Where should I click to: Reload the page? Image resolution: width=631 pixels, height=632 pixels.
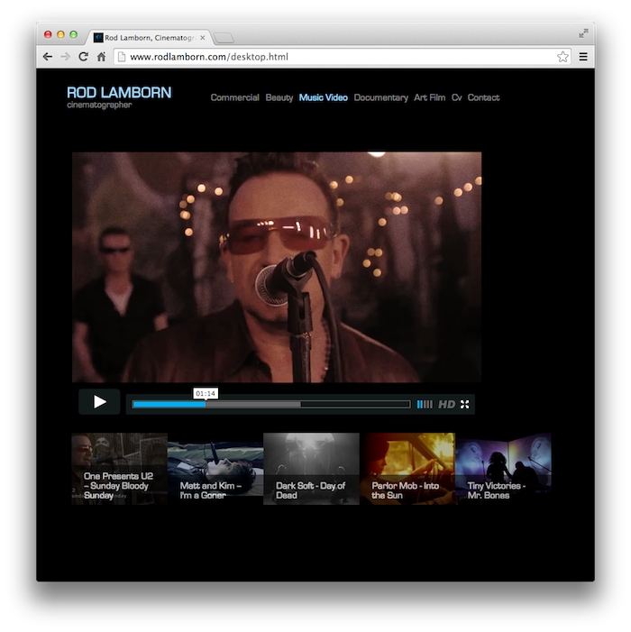[x=83, y=57]
